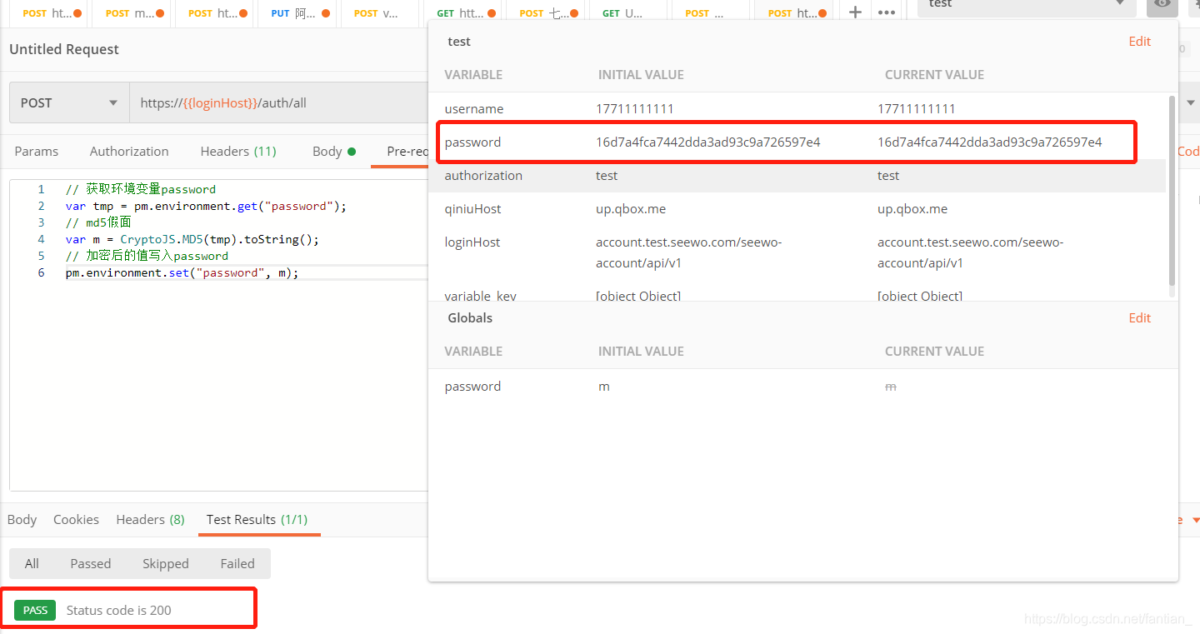Click username current value 17711111111
Image resolution: width=1200 pixels, height=634 pixels.
pos(917,109)
